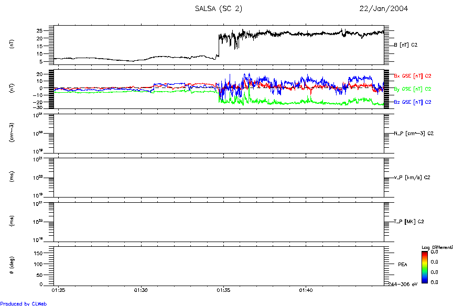Image resolution: width=453 pixels, height=306 pixels.
Task: Select the blue Bz GSE [nT] C2 legend label
Action: (413, 102)
